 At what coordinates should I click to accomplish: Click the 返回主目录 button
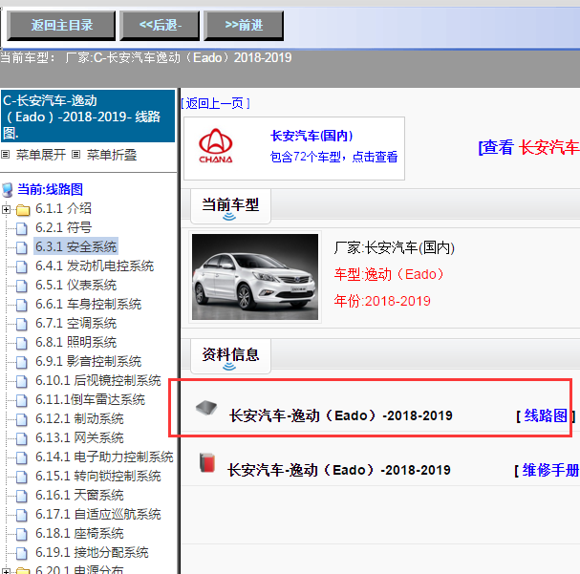pos(61,26)
